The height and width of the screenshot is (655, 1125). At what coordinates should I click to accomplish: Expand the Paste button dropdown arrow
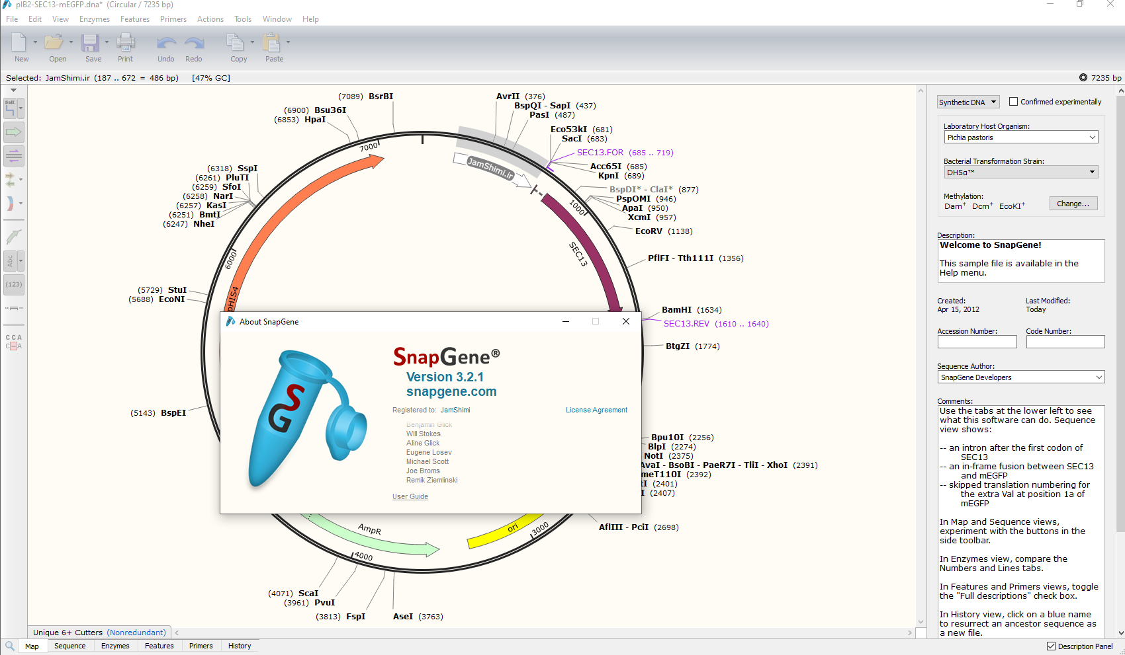coord(288,42)
